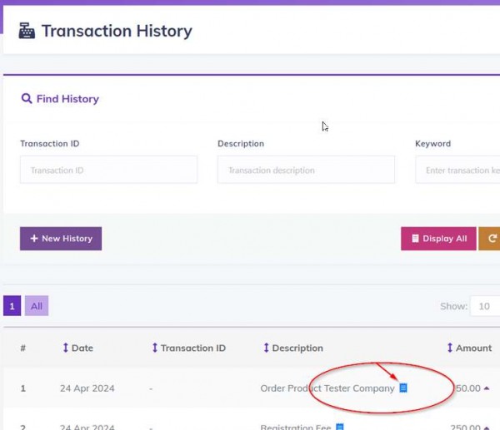This screenshot has width=500, height=430.
Task: Open the Show entries count box
Action: click(485, 306)
